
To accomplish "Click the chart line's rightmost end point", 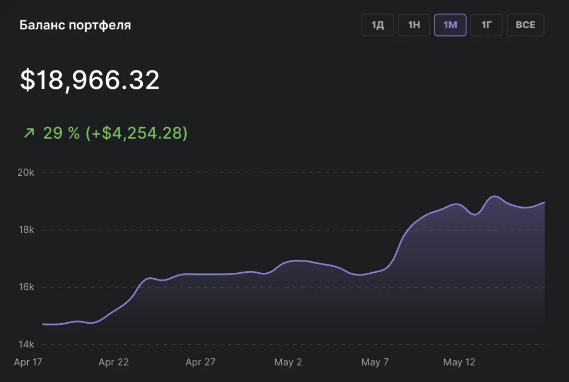I will coord(544,202).
